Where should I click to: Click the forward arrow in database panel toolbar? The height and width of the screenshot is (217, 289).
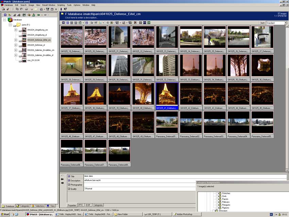(x=45, y=15)
